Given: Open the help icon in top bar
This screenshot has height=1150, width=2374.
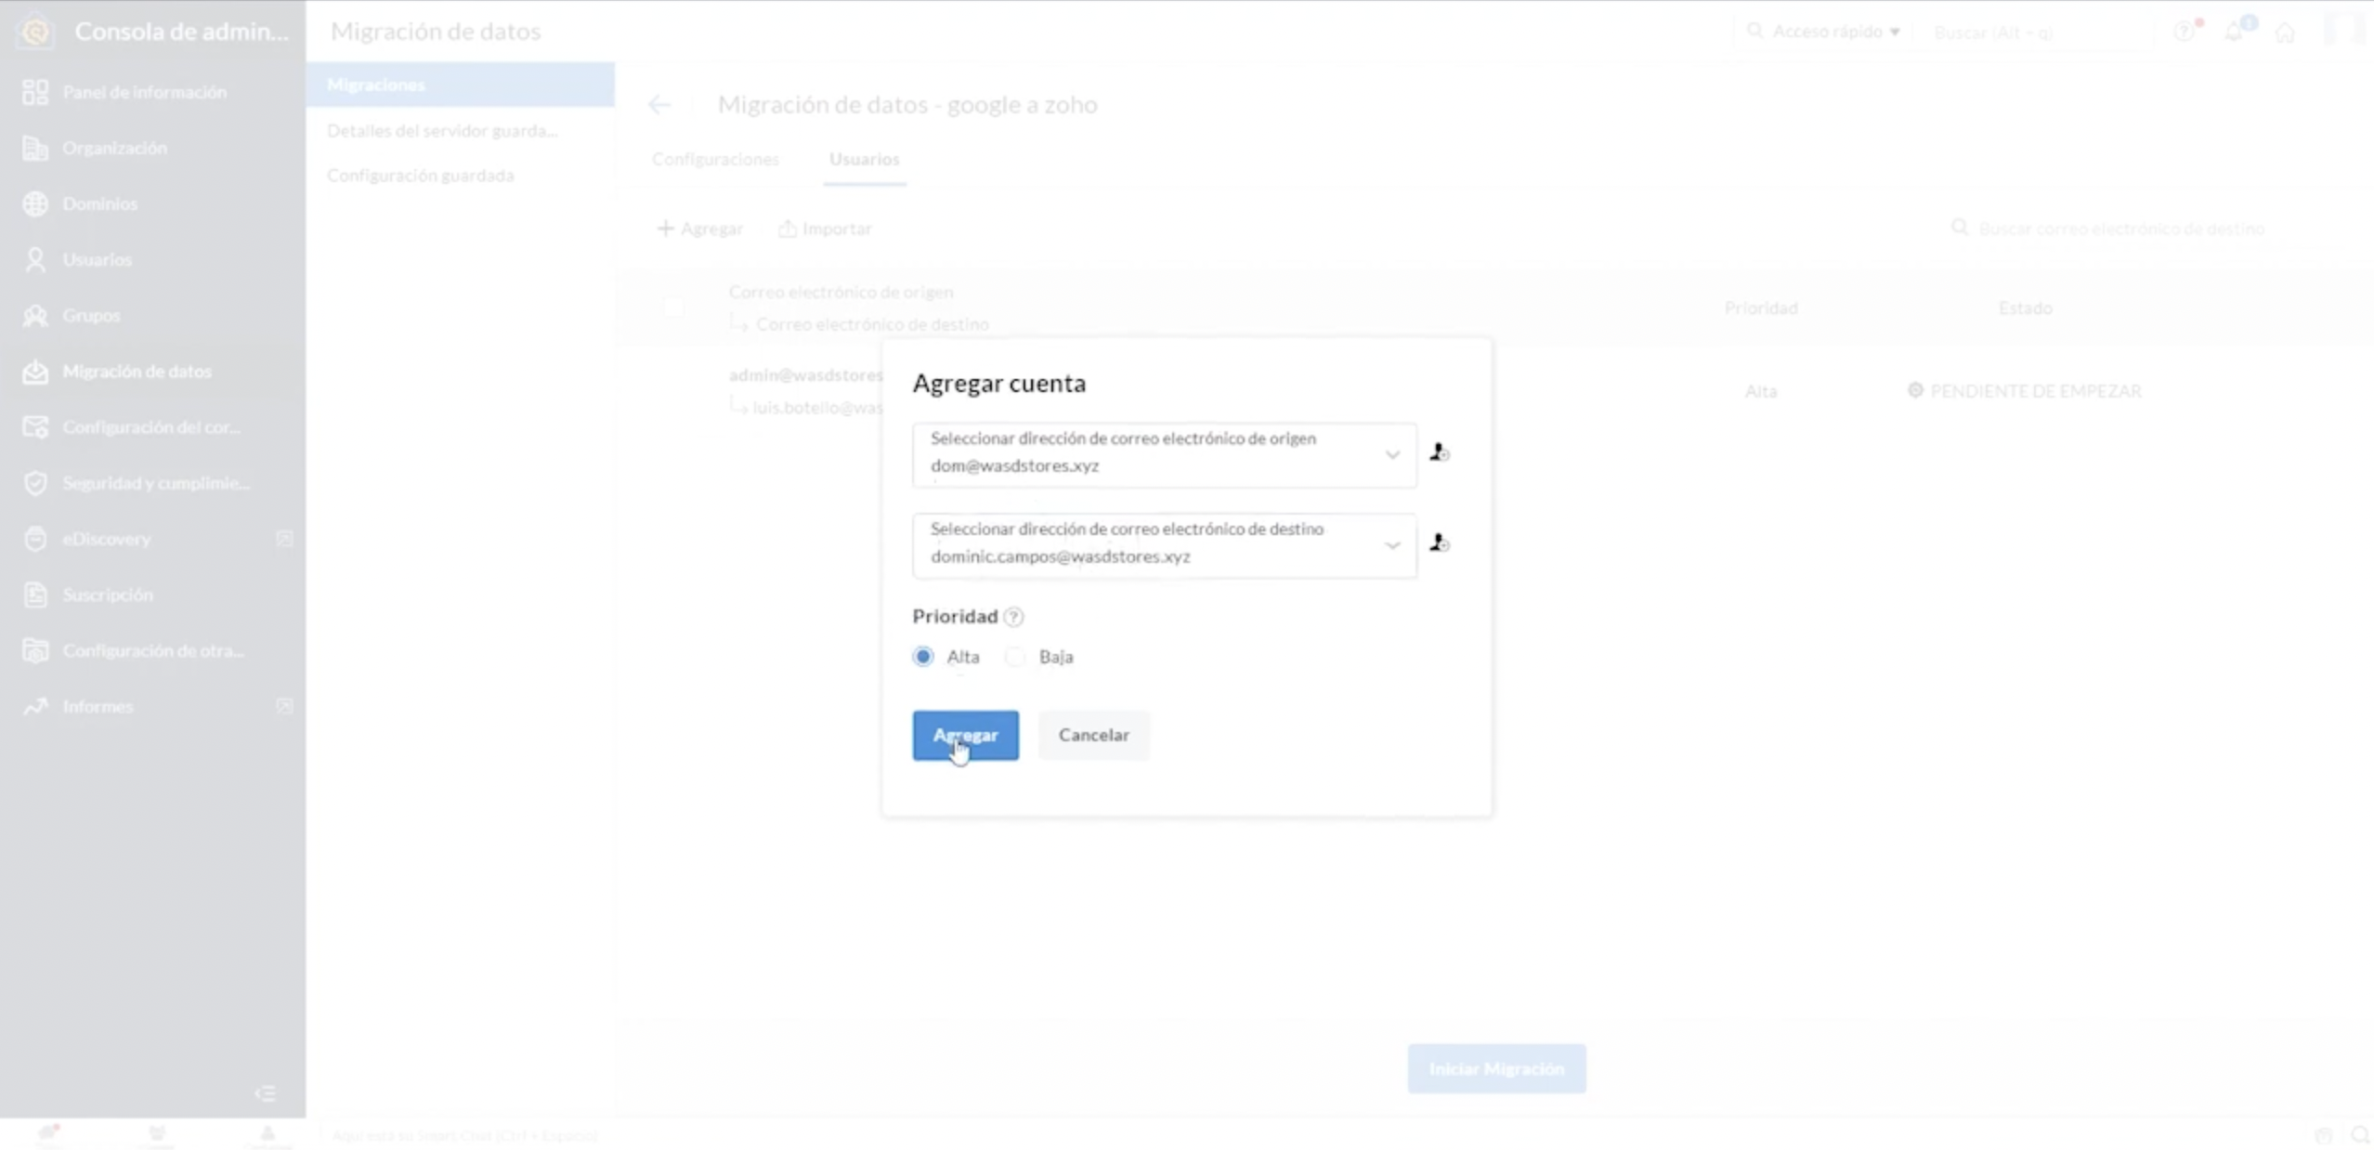Looking at the screenshot, I should pyautogui.click(x=2185, y=32).
